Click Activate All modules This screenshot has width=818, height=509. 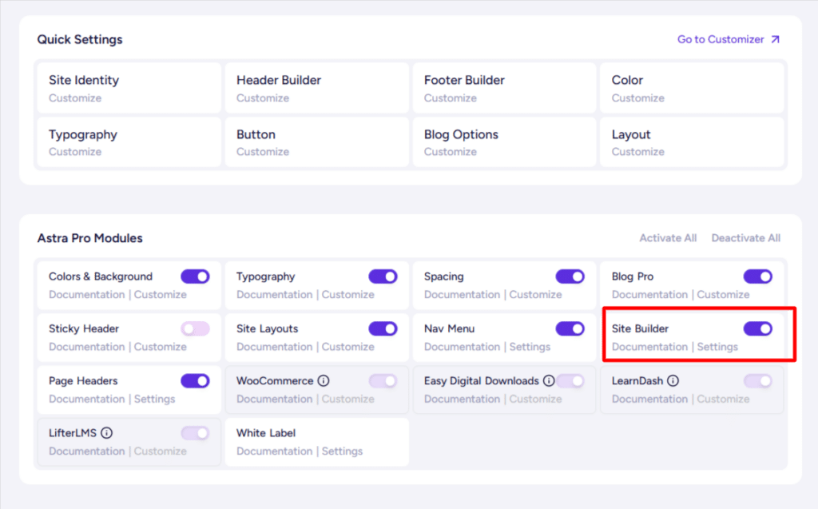pyautogui.click(x=668, y=238)
